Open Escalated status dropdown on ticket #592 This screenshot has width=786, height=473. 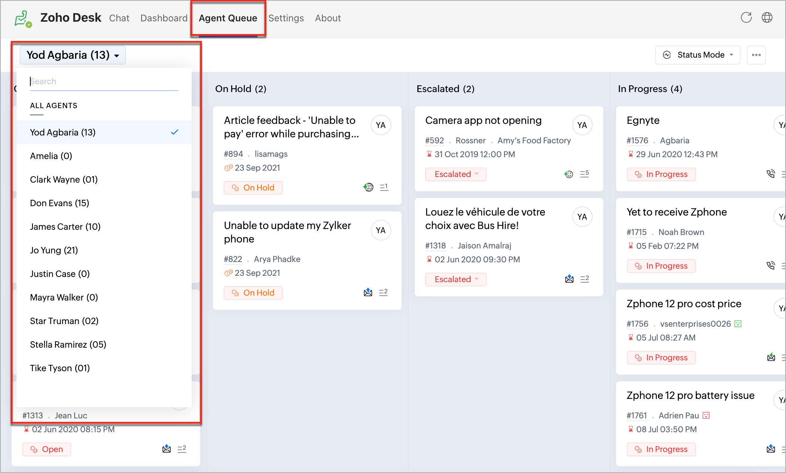coord(456,174)
